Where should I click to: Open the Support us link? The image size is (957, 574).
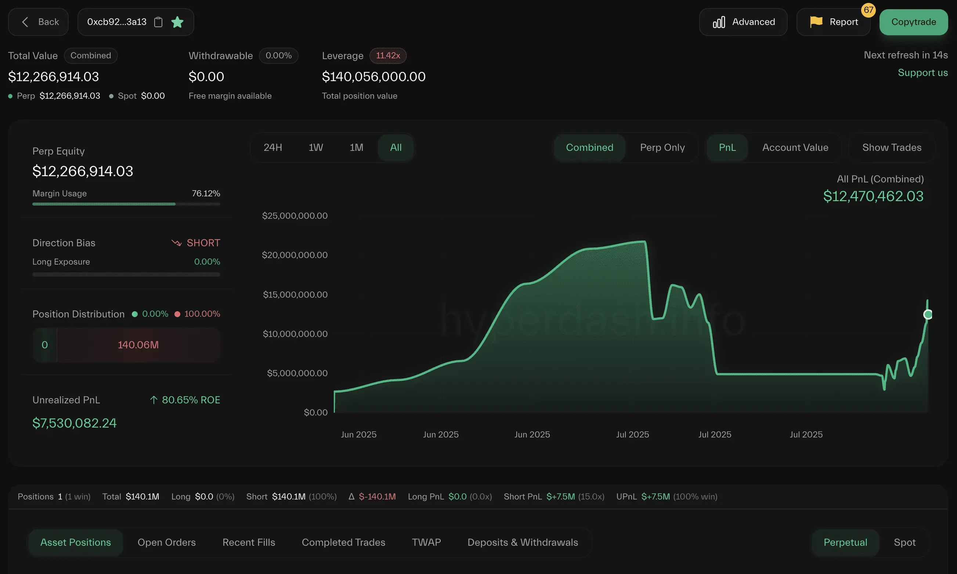click(922, 73)
